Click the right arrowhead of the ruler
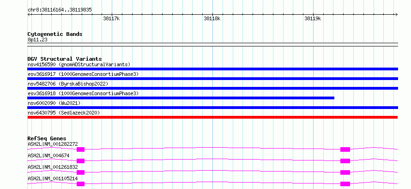This screenshot has width=411, height=189. pyautogui.click(x=397, y=15)
